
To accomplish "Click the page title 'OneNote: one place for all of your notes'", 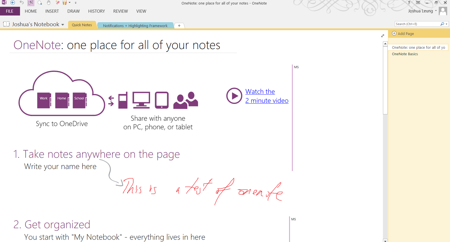I will click(x=117, y=45).
